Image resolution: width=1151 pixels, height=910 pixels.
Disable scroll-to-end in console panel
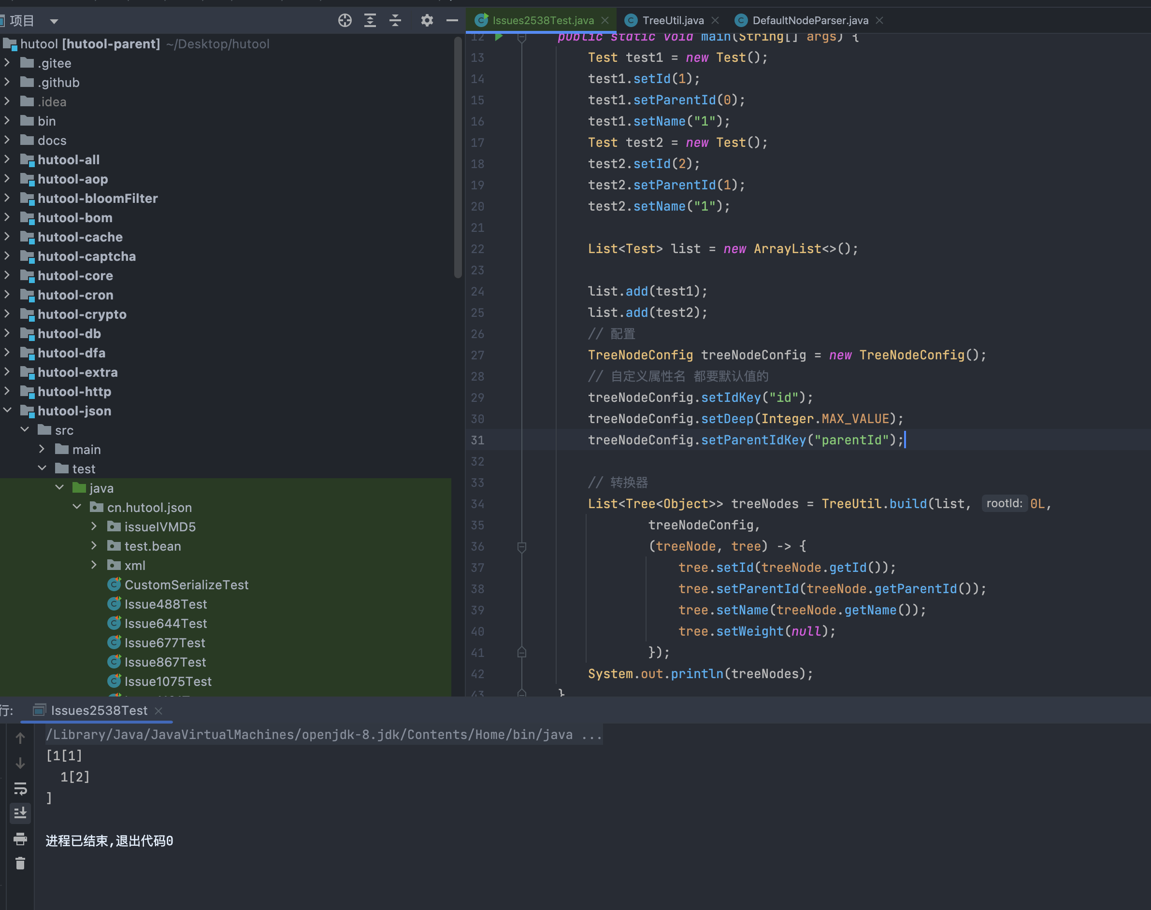[21, 812]
